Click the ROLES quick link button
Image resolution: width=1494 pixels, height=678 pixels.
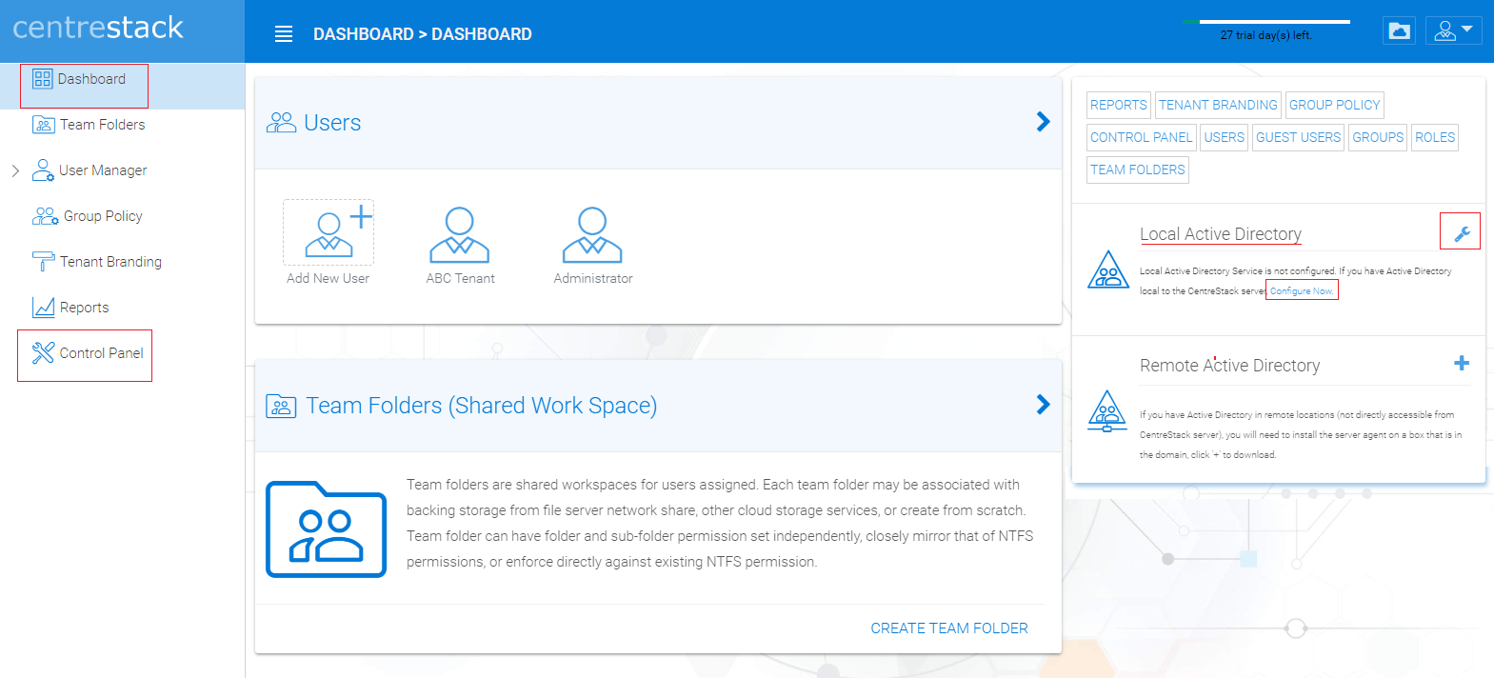pyautogui.click(x=1435, y=137)
